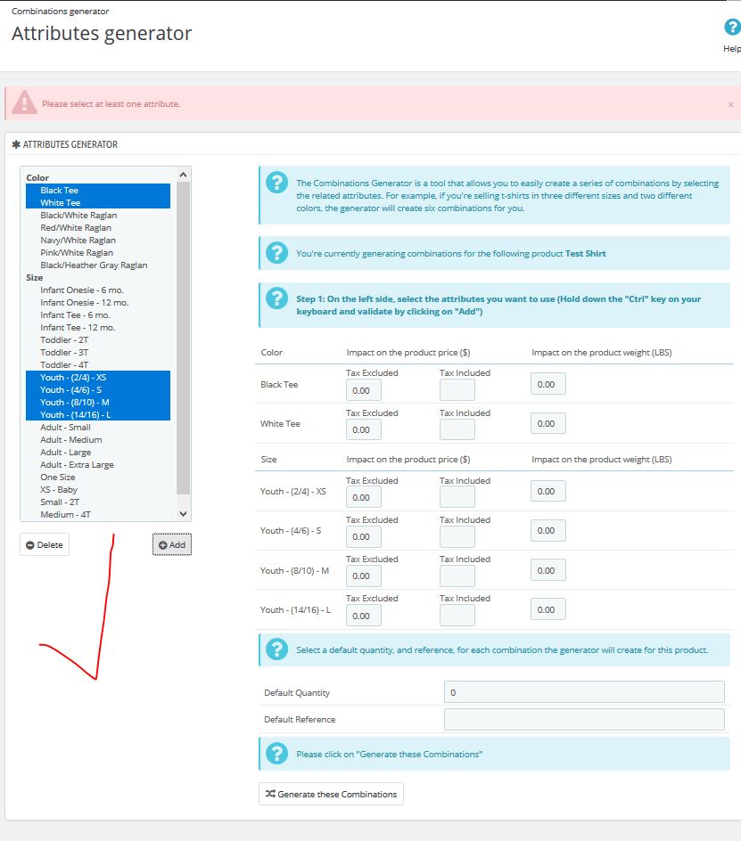Click Black Tee Tax Excluded price field

364,390
